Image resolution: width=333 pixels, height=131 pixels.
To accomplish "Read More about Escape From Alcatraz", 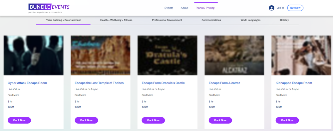I will tap(214, 95).
